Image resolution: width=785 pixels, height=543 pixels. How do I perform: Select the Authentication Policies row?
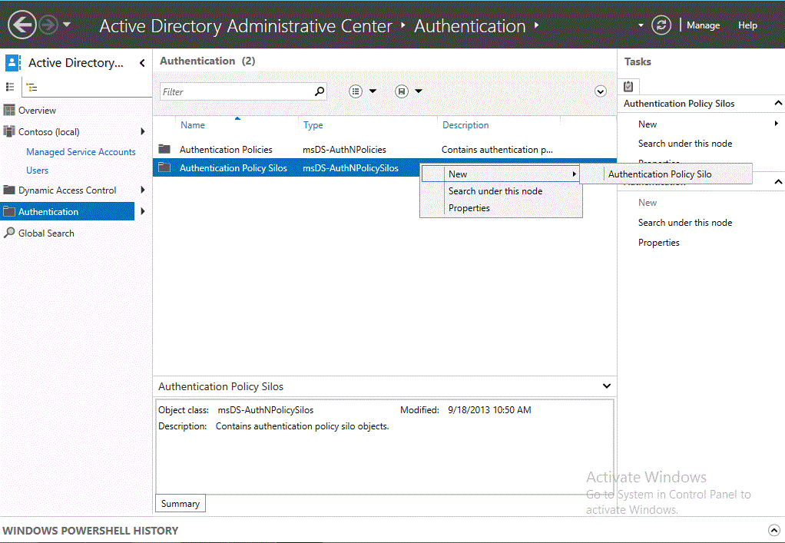[x=385, y=149]
